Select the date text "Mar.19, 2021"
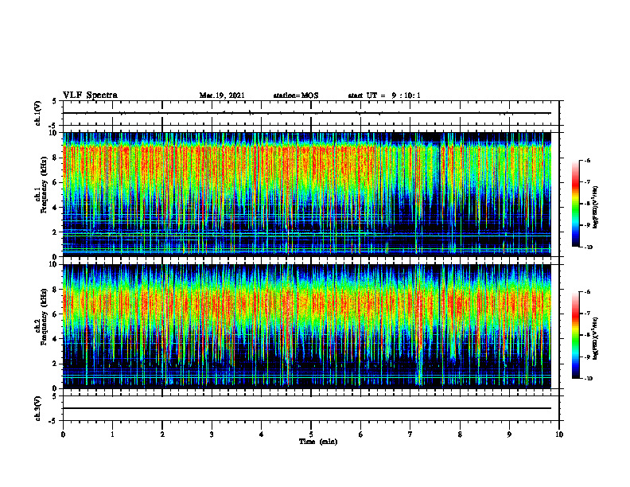 tap(222, 95)
